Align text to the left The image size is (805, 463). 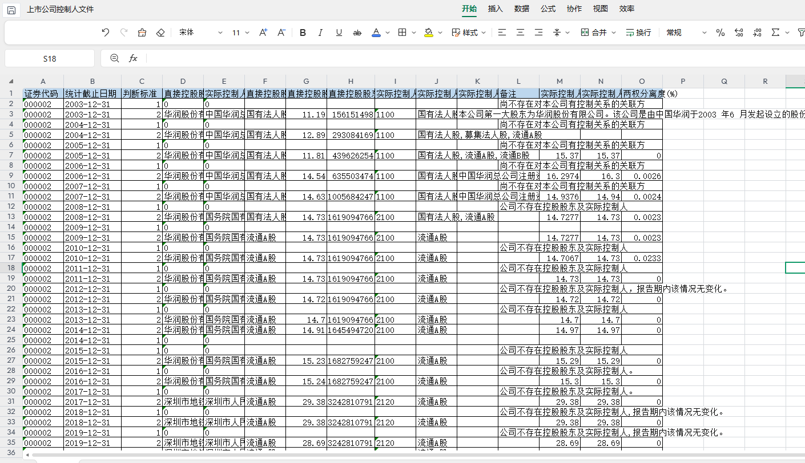click(502, 33)
